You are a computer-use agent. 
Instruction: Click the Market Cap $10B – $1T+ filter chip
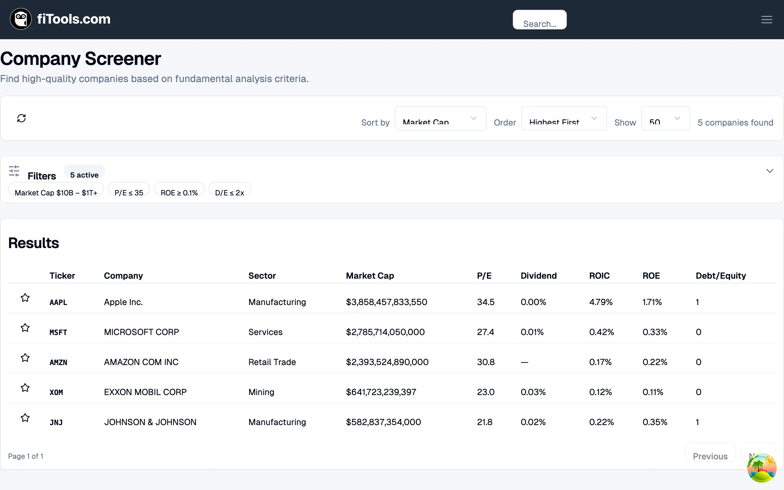coord(56,189)
